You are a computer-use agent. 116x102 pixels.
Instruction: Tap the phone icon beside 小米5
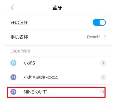[x=13, y=63]
